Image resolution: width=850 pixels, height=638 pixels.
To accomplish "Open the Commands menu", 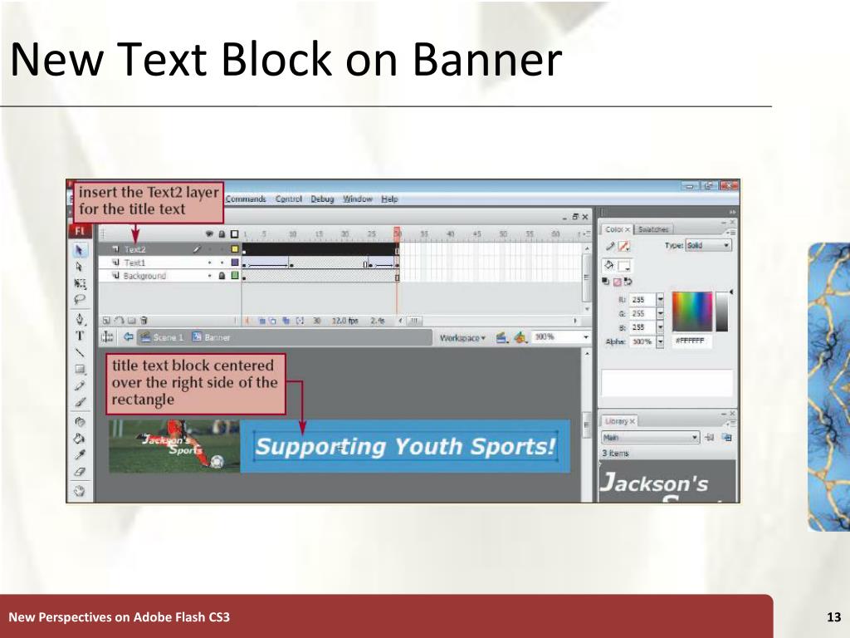I will point(246,199).
